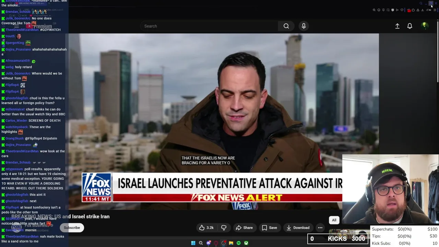Viewport: 439px width, 247px height.
Task: Click chat username Brendan_Schaub near the top of chat
Action: (x=18, y=12)
